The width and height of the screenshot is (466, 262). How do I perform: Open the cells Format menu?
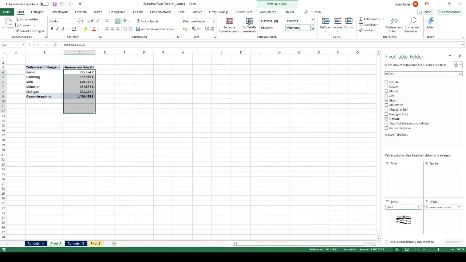pos(349,25)
